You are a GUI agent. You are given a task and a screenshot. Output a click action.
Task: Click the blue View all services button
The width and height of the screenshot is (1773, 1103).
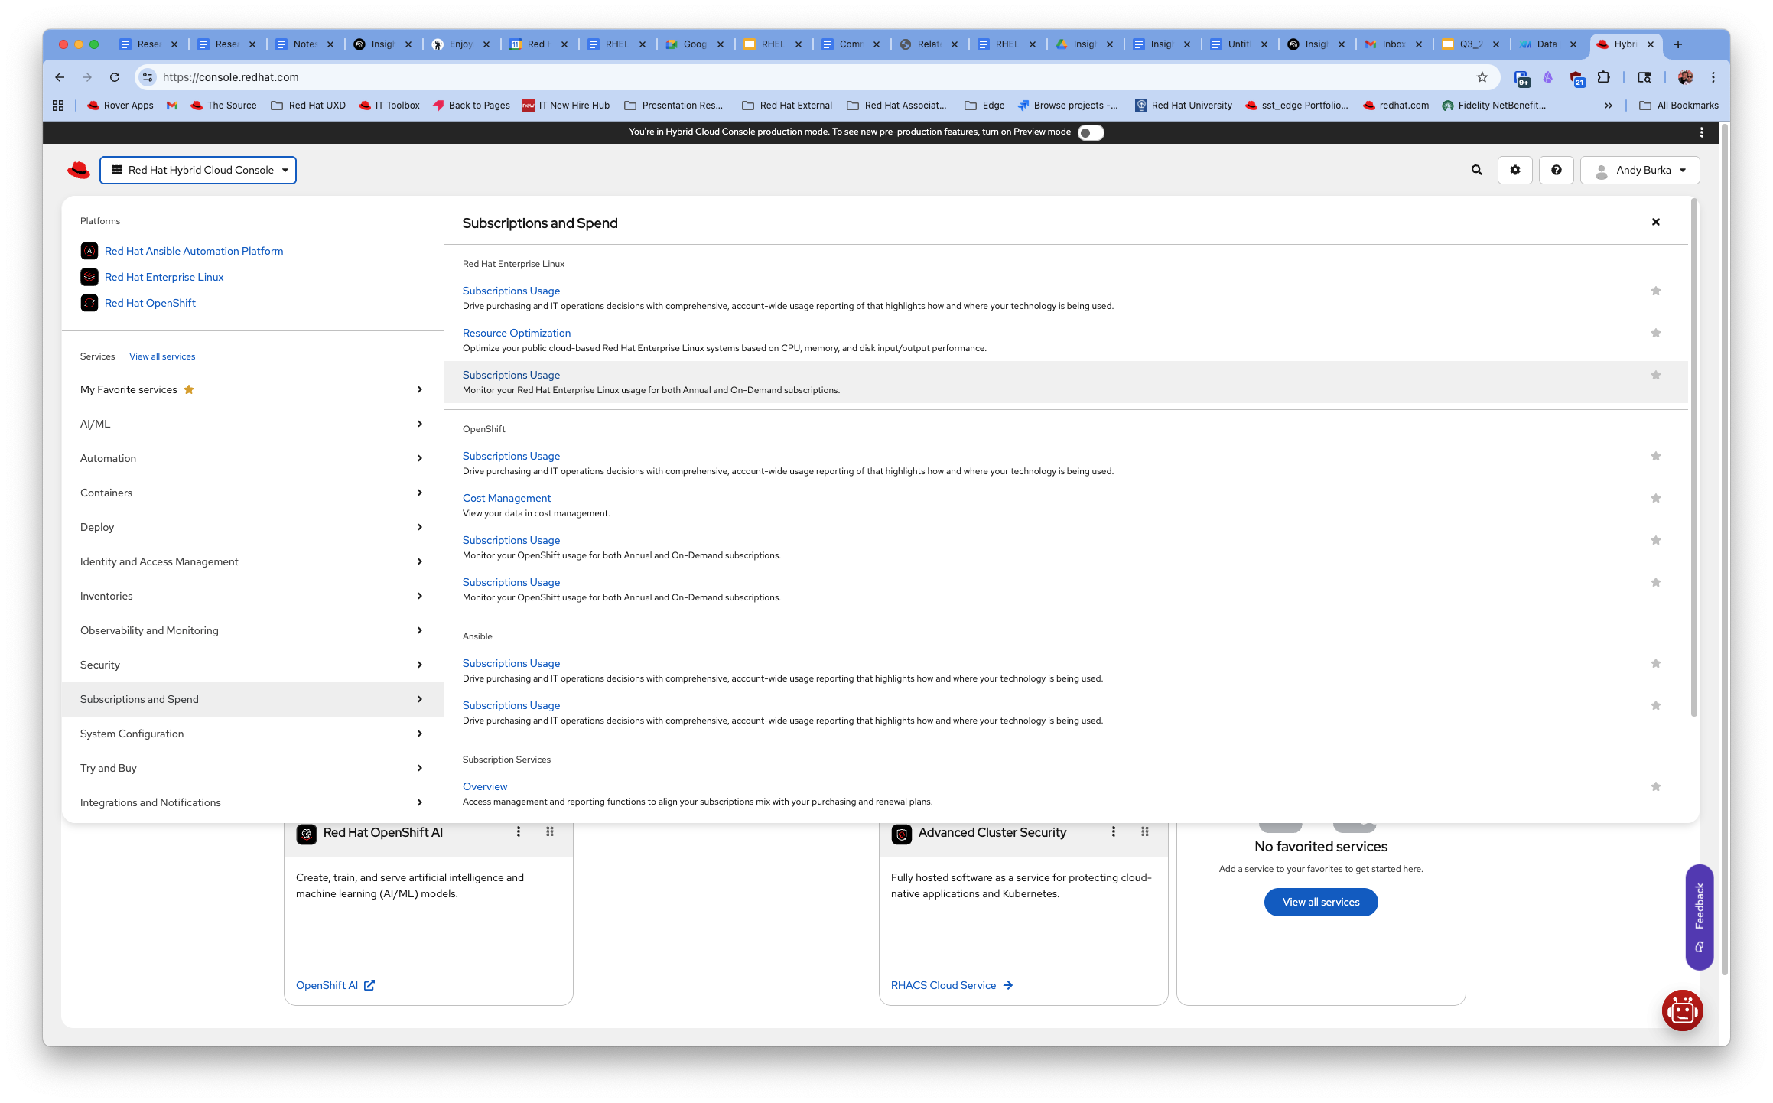[x=1320, y=902]
